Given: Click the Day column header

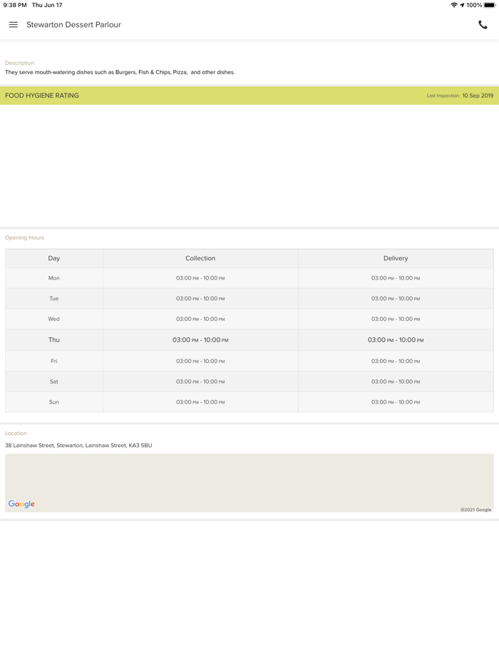Looking at the screenshot, I should pyautogui.click(x=54, y=258).
